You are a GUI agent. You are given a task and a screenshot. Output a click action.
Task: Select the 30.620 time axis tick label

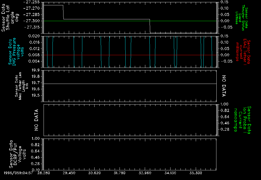94,173
